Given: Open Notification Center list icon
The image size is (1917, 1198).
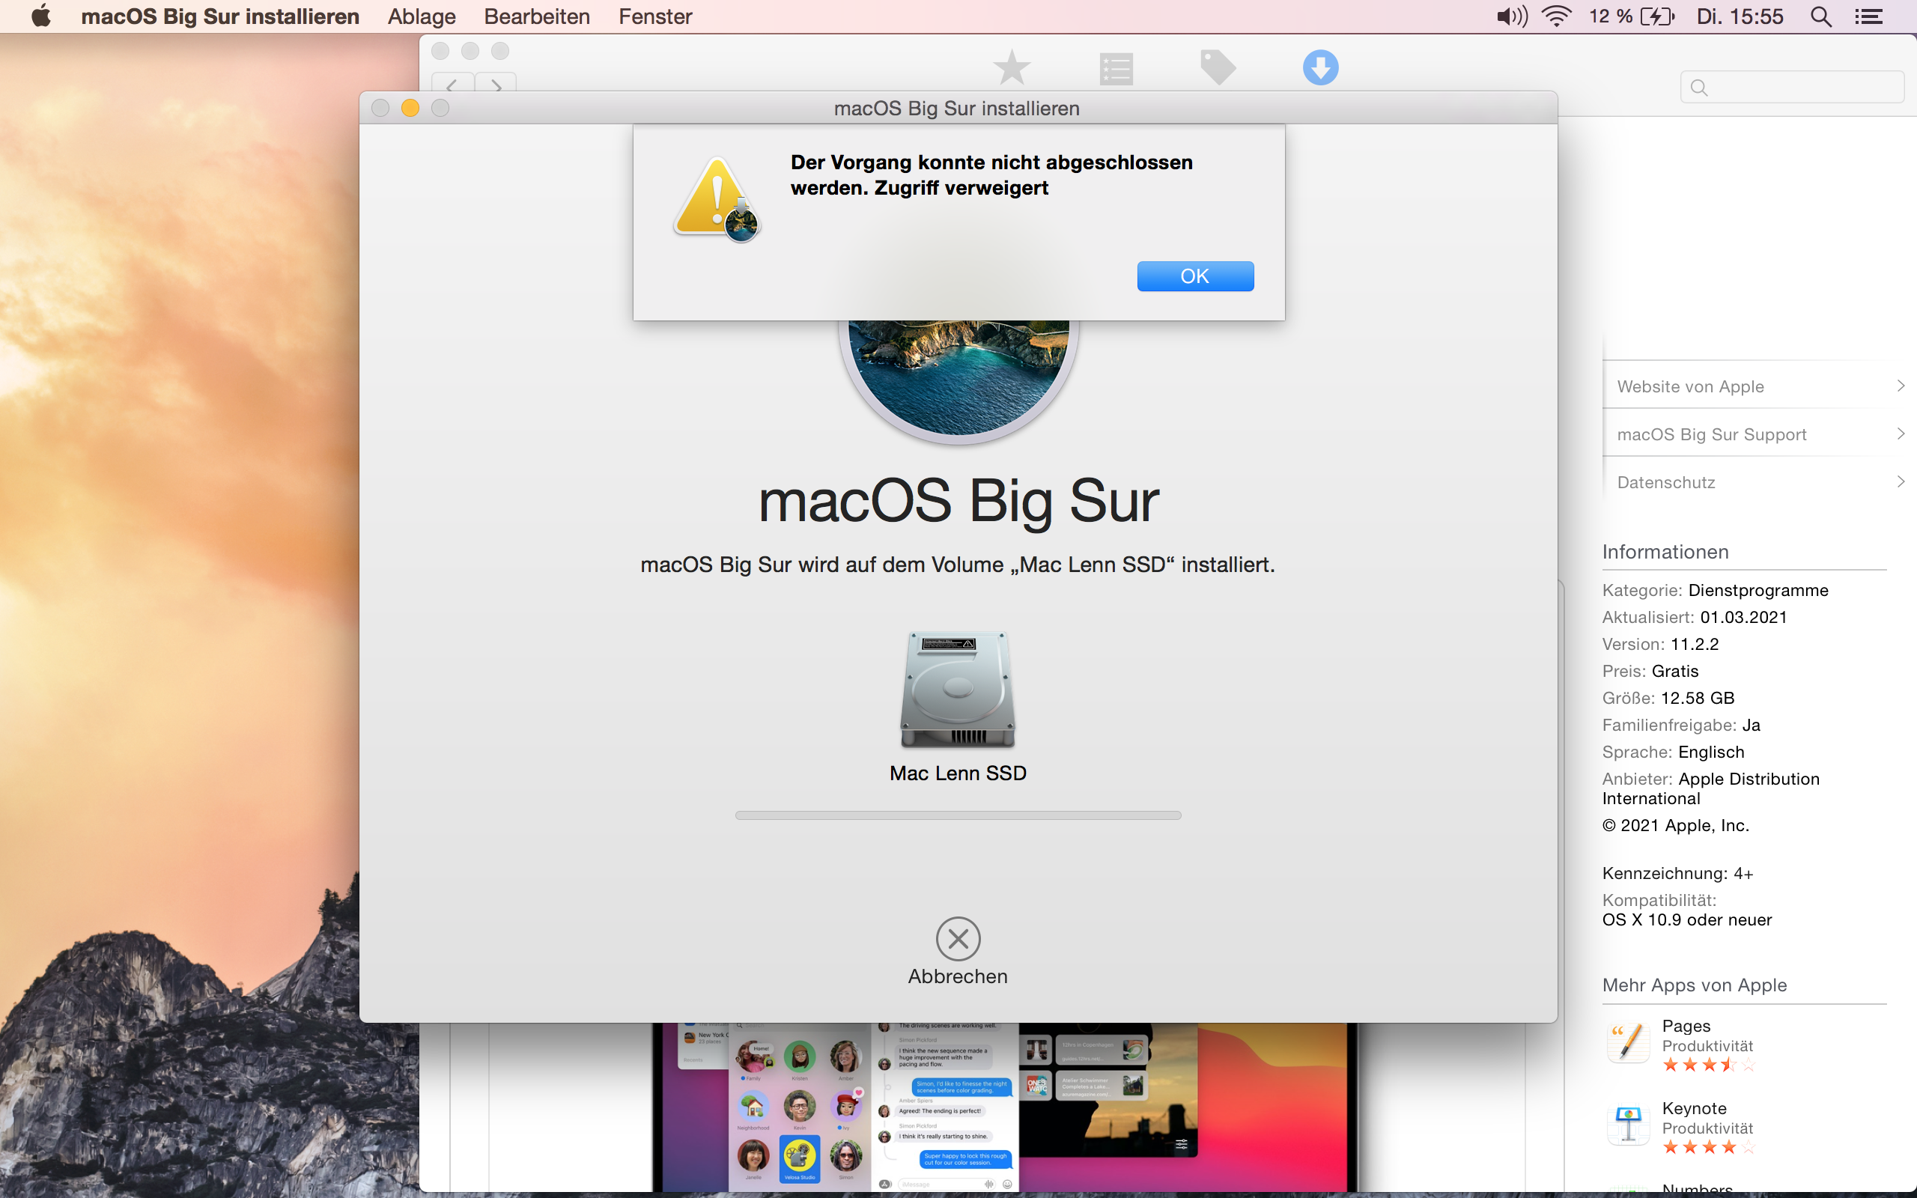Looking at the screenshot, I should (x=1868, y=16).
